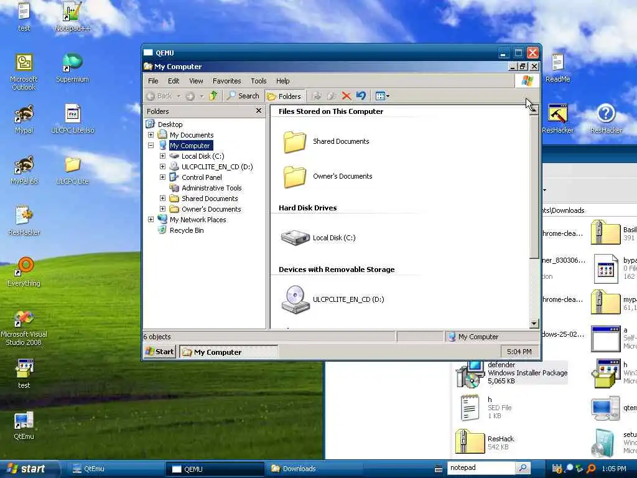Image resolution: width=637 pixels, height=478 pixels.
Task: Expand the My Documents tree node
Action: [x=151, y=134]
